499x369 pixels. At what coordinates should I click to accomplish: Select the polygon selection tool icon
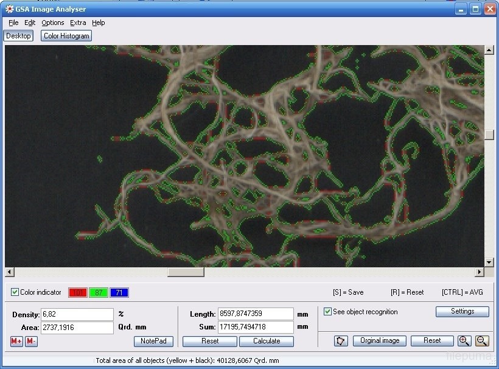click(x=341, y=341)
